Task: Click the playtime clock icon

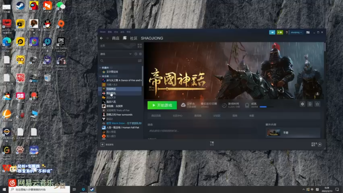Action: [224, 106]
